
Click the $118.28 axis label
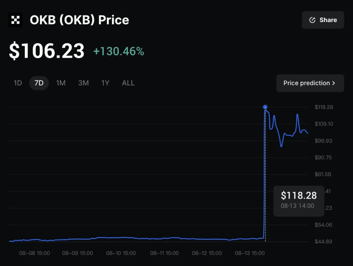(x=324, y=107)
